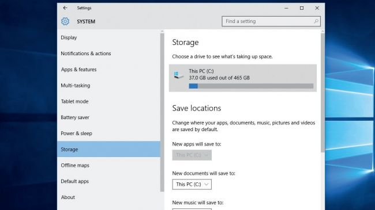The width and height of the screenshot is (375, 210).
Task: Click the search magnifier icon
Action: coord(316,21)
